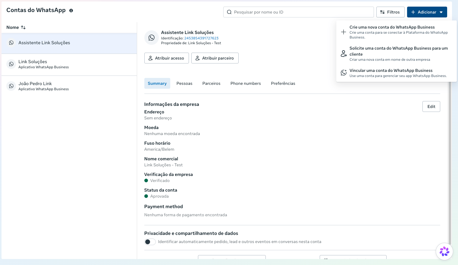Image resolution: width=458 pixels, height=265 pixels.
Task: Switch to the Pessoas tab
Action: click(184, 83)
